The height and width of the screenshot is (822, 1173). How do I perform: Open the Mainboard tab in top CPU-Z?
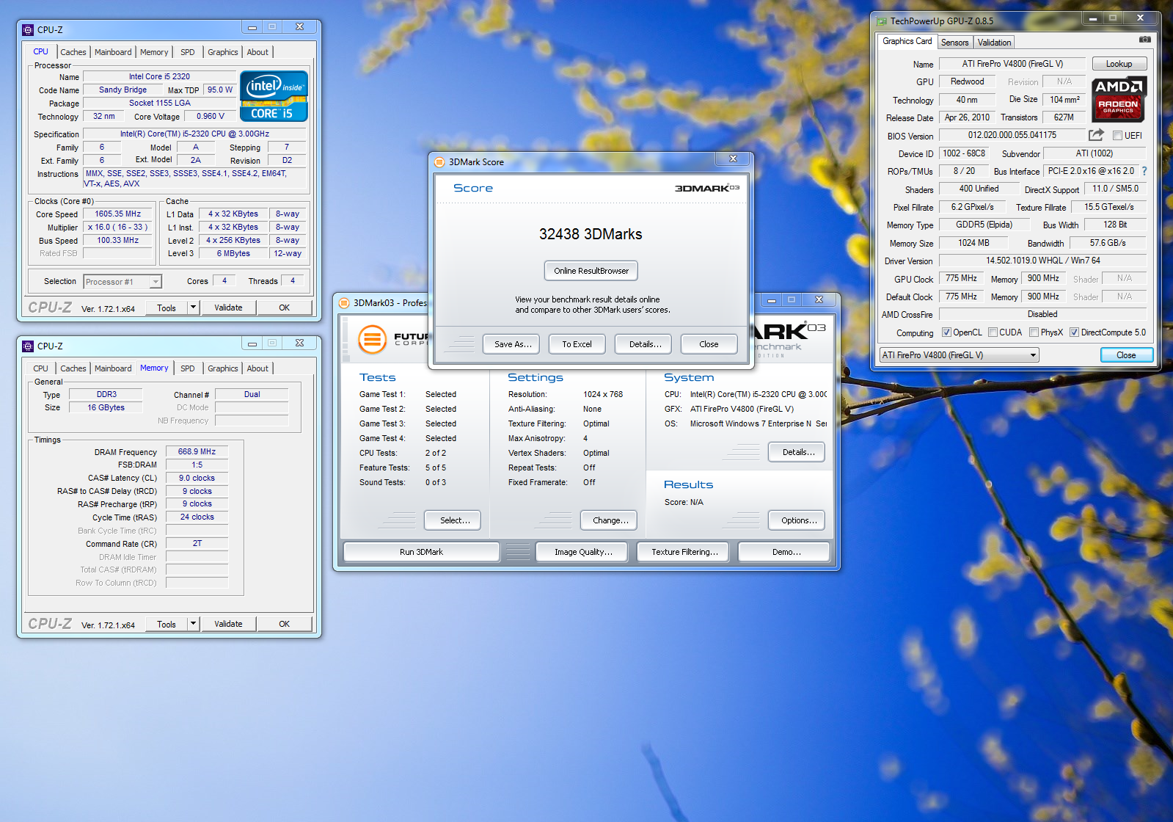pyautogui.click(x=113, y=52)
